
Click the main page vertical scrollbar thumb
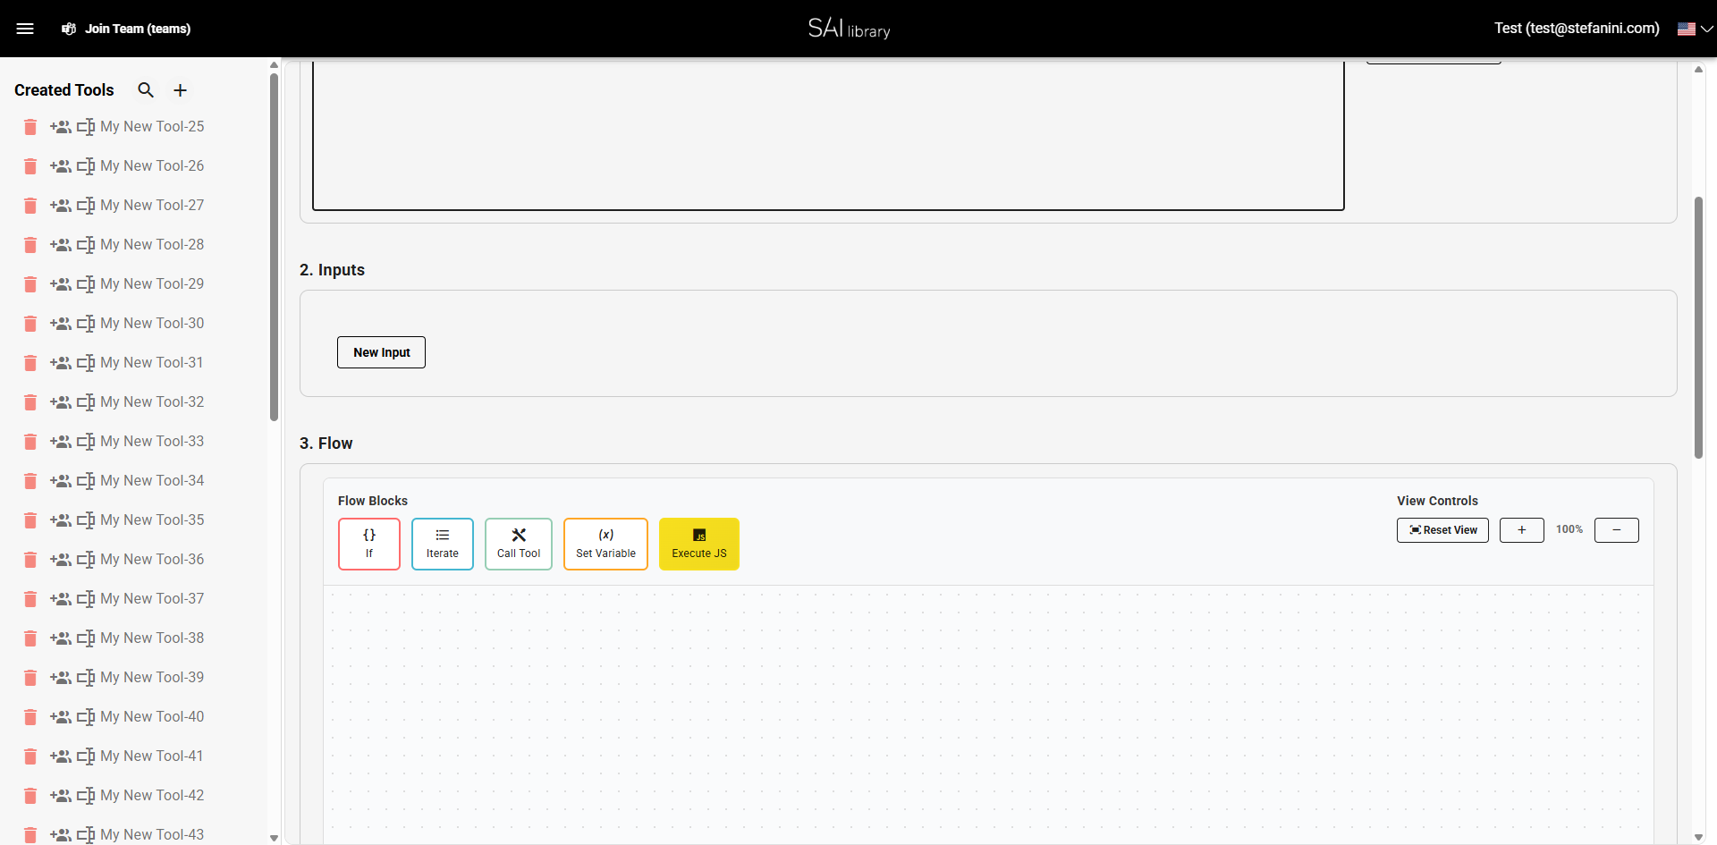(1698, 327)
